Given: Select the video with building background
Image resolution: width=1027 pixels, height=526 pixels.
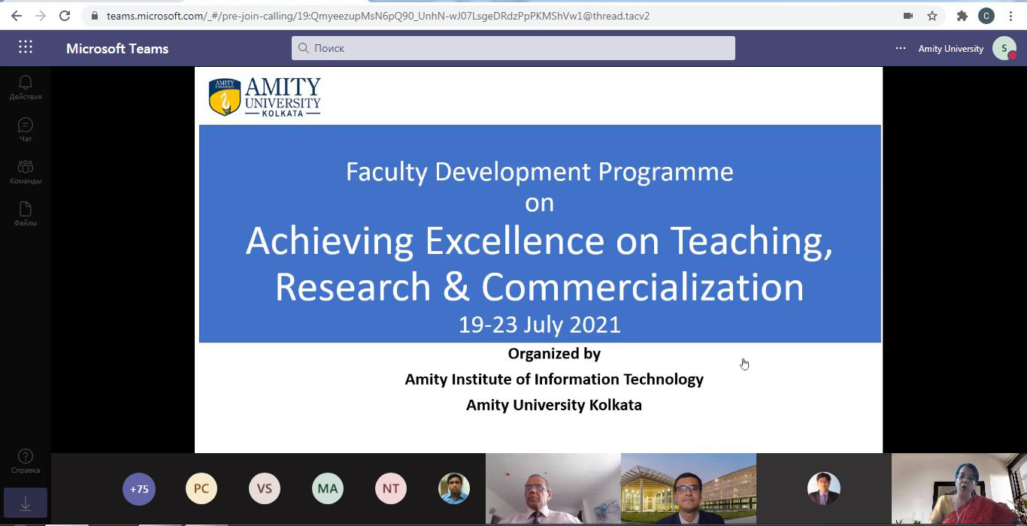Looking at the screenshot, I should tap(689, 488).
